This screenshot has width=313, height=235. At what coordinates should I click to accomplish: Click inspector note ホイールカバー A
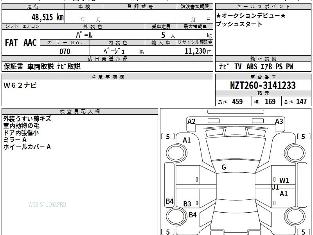27,147
